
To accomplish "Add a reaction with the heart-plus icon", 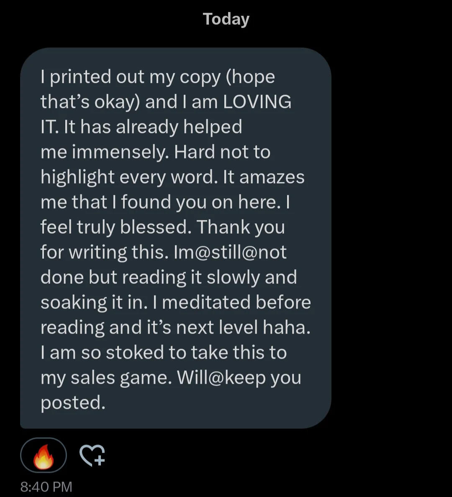I will (x=92, y=455).
